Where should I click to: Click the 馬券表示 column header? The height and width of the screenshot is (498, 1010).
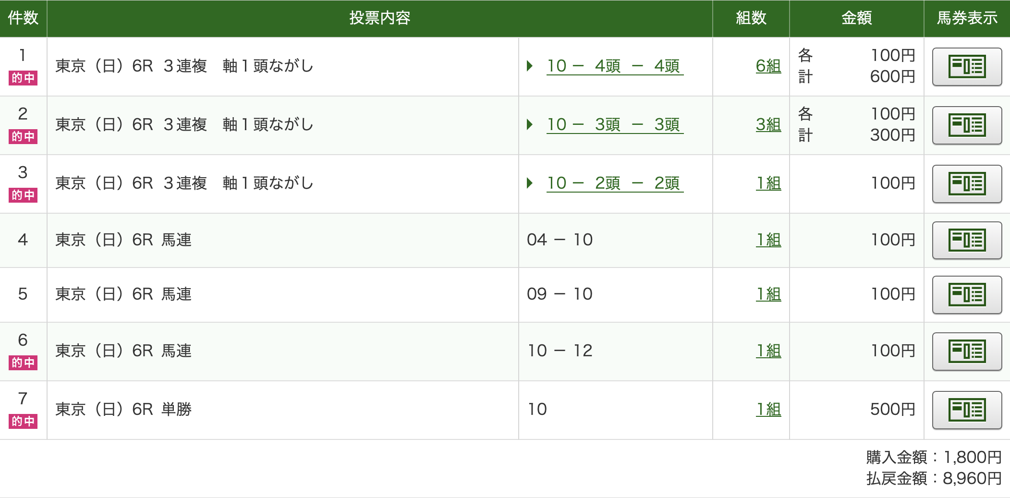(967, 18)
